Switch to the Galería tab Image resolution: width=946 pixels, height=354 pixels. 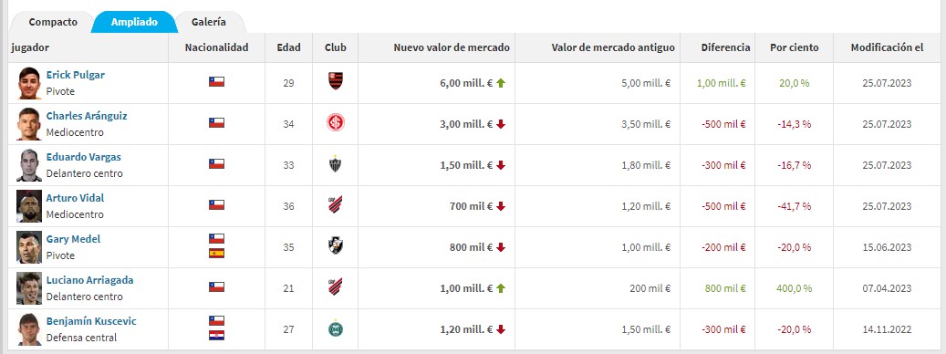click(x=209, y=22)
